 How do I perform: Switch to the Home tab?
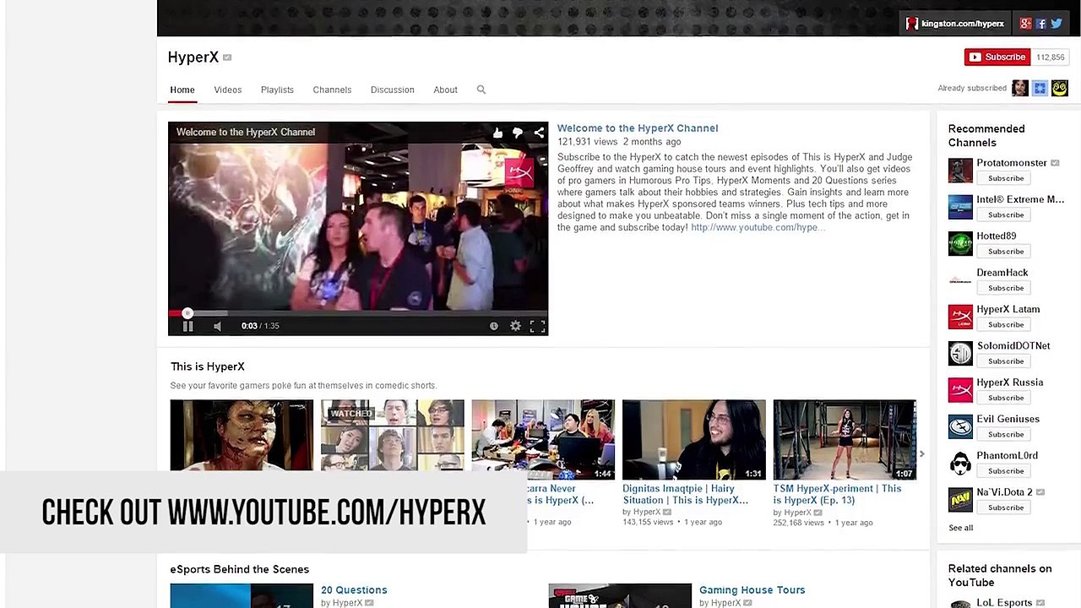coord(182,90)
